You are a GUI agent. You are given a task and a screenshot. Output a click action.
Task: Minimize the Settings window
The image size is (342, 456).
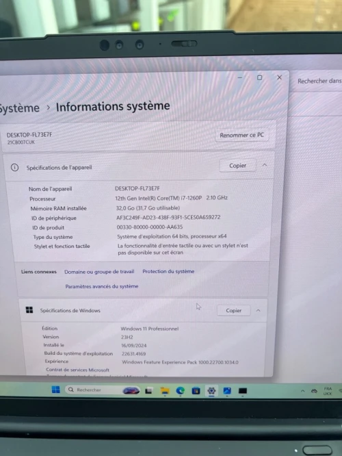click(240, 77)
